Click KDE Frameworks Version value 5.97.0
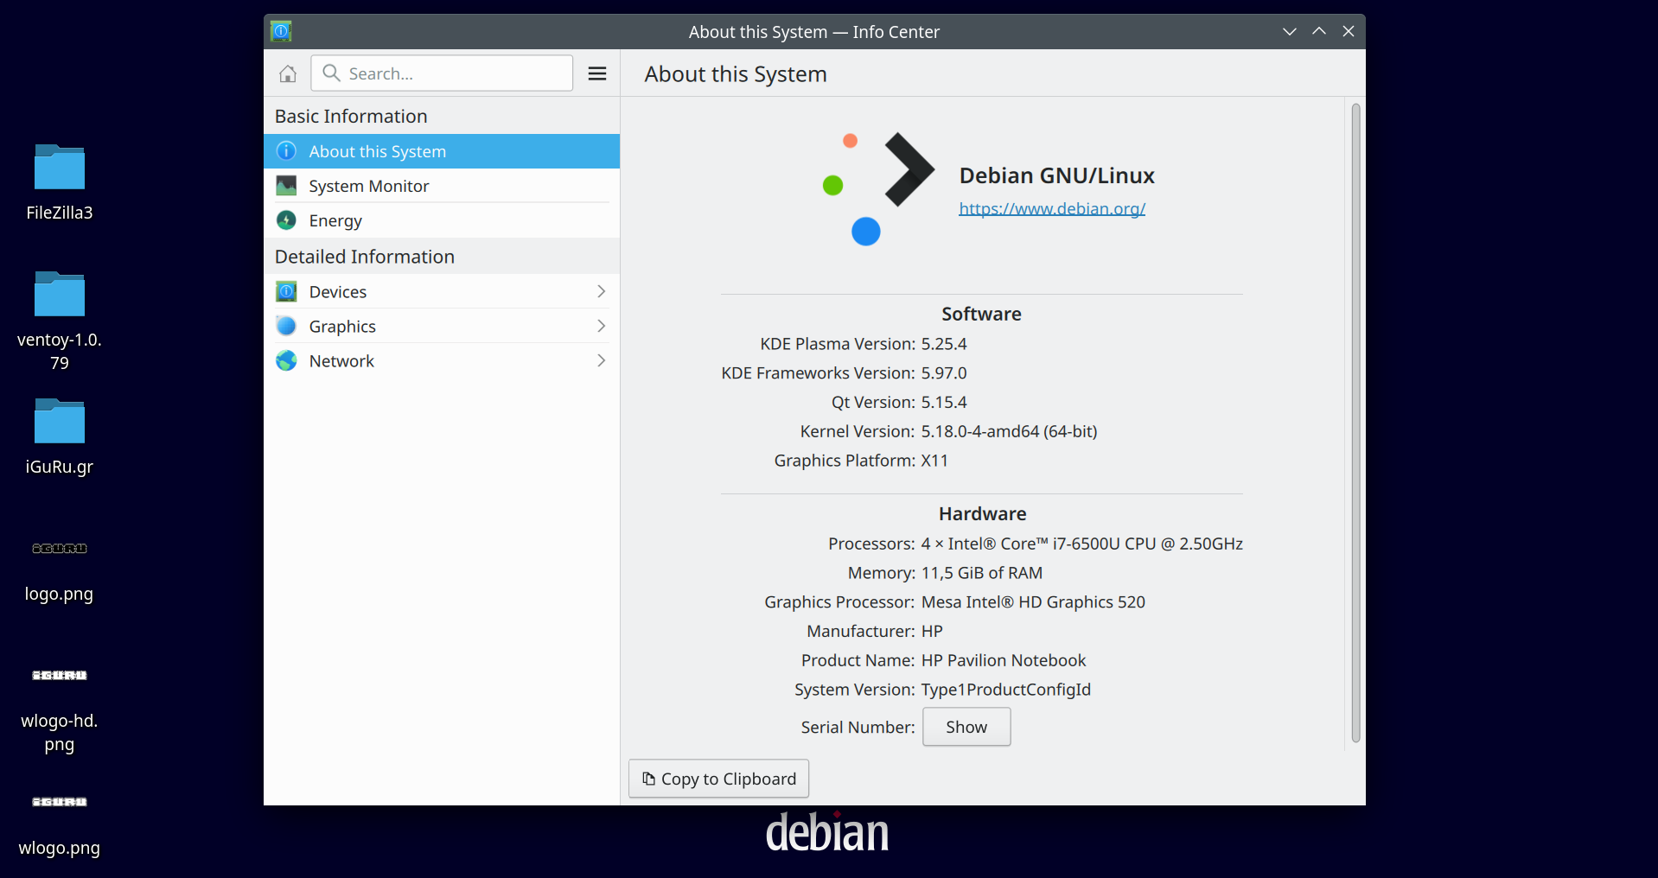The height and width of the screenshot is (878, 1658). click(x=944, y=373)
